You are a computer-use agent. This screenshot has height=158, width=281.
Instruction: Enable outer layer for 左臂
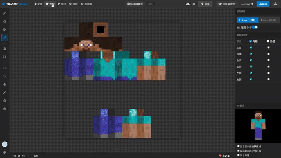pos(268,60)
